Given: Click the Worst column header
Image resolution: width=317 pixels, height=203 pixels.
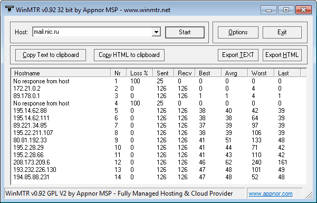Looking at the screenshot, I should [x=261, y=73].
